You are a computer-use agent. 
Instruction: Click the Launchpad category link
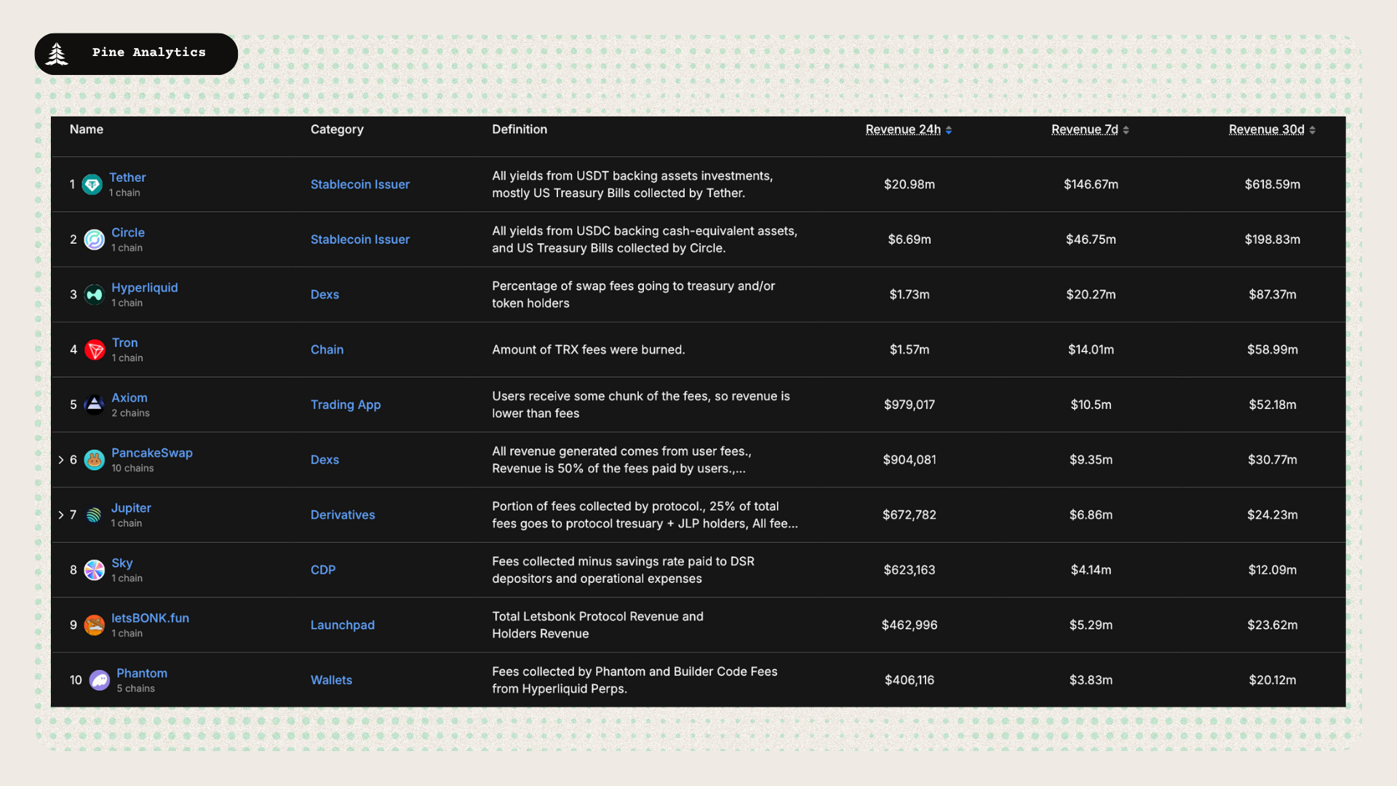pos(343,625)
